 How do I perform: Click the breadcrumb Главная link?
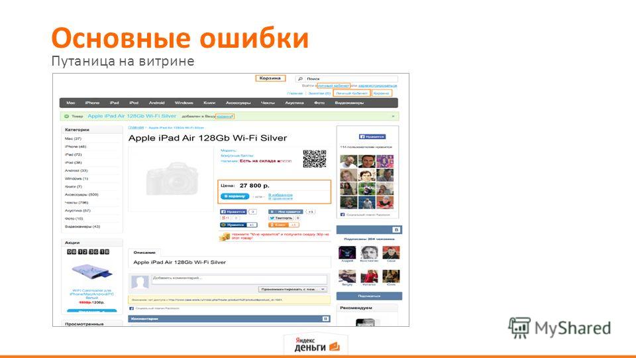tap(136, 127)
